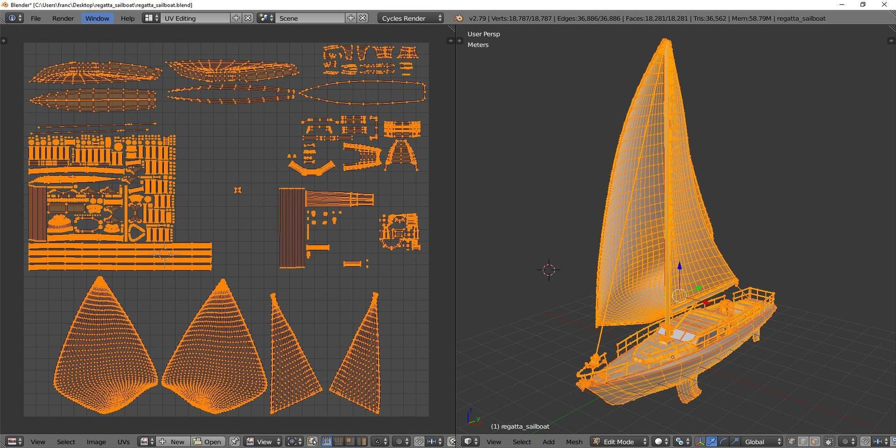Open the UV editor View mode dropdown

263,441
